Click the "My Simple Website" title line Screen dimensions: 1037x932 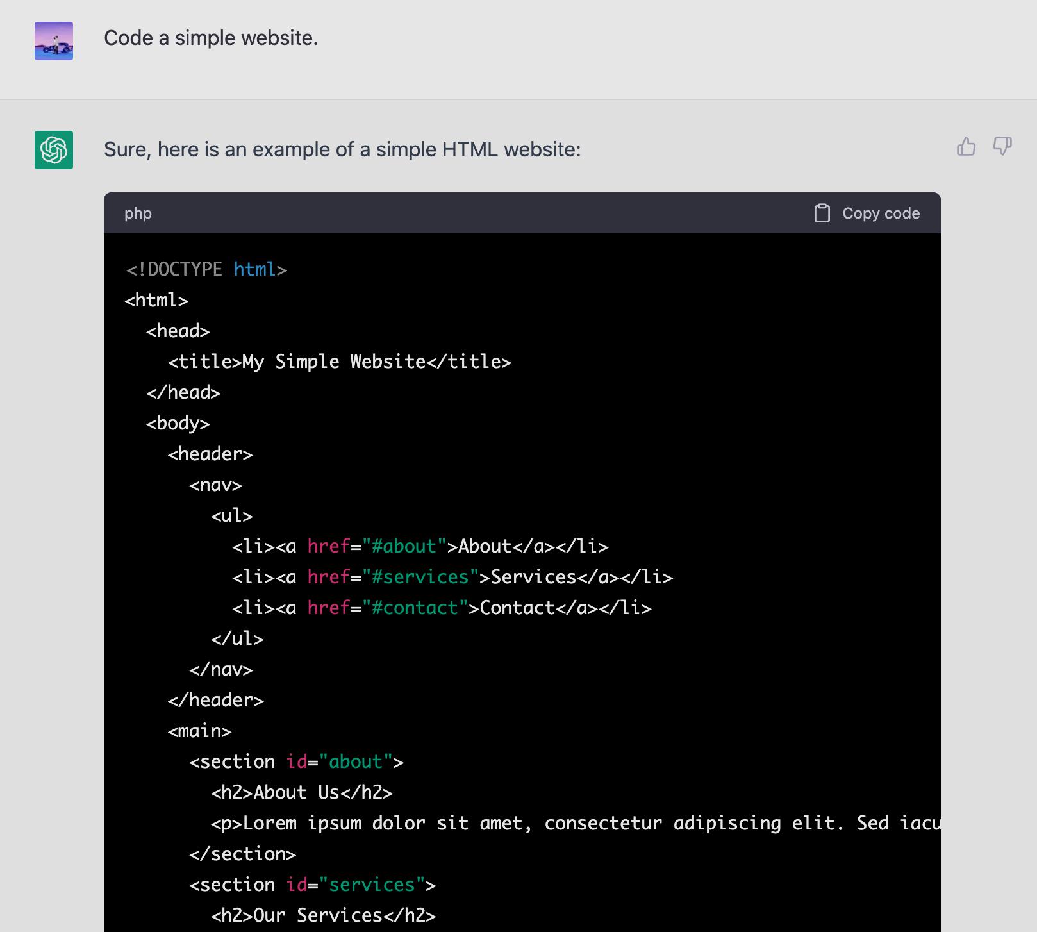(339, 362)
